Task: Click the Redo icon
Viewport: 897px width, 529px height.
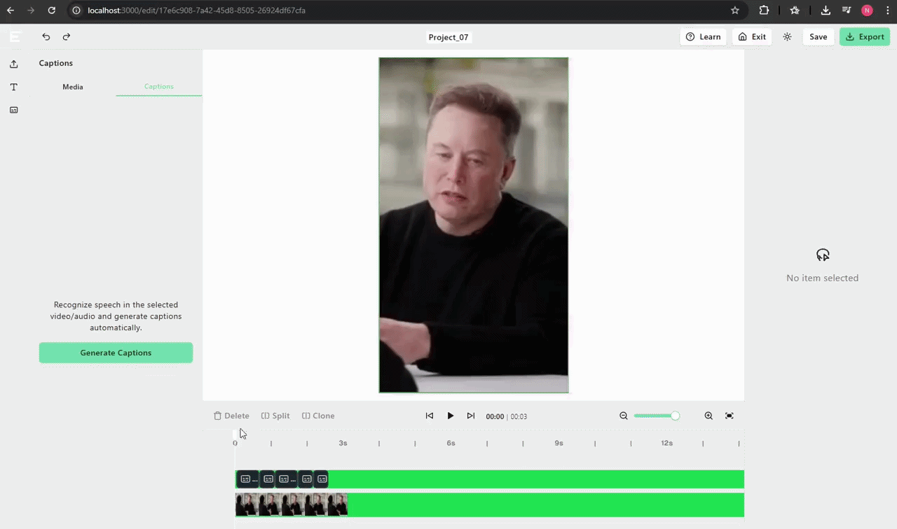Action: click(66, 36)
